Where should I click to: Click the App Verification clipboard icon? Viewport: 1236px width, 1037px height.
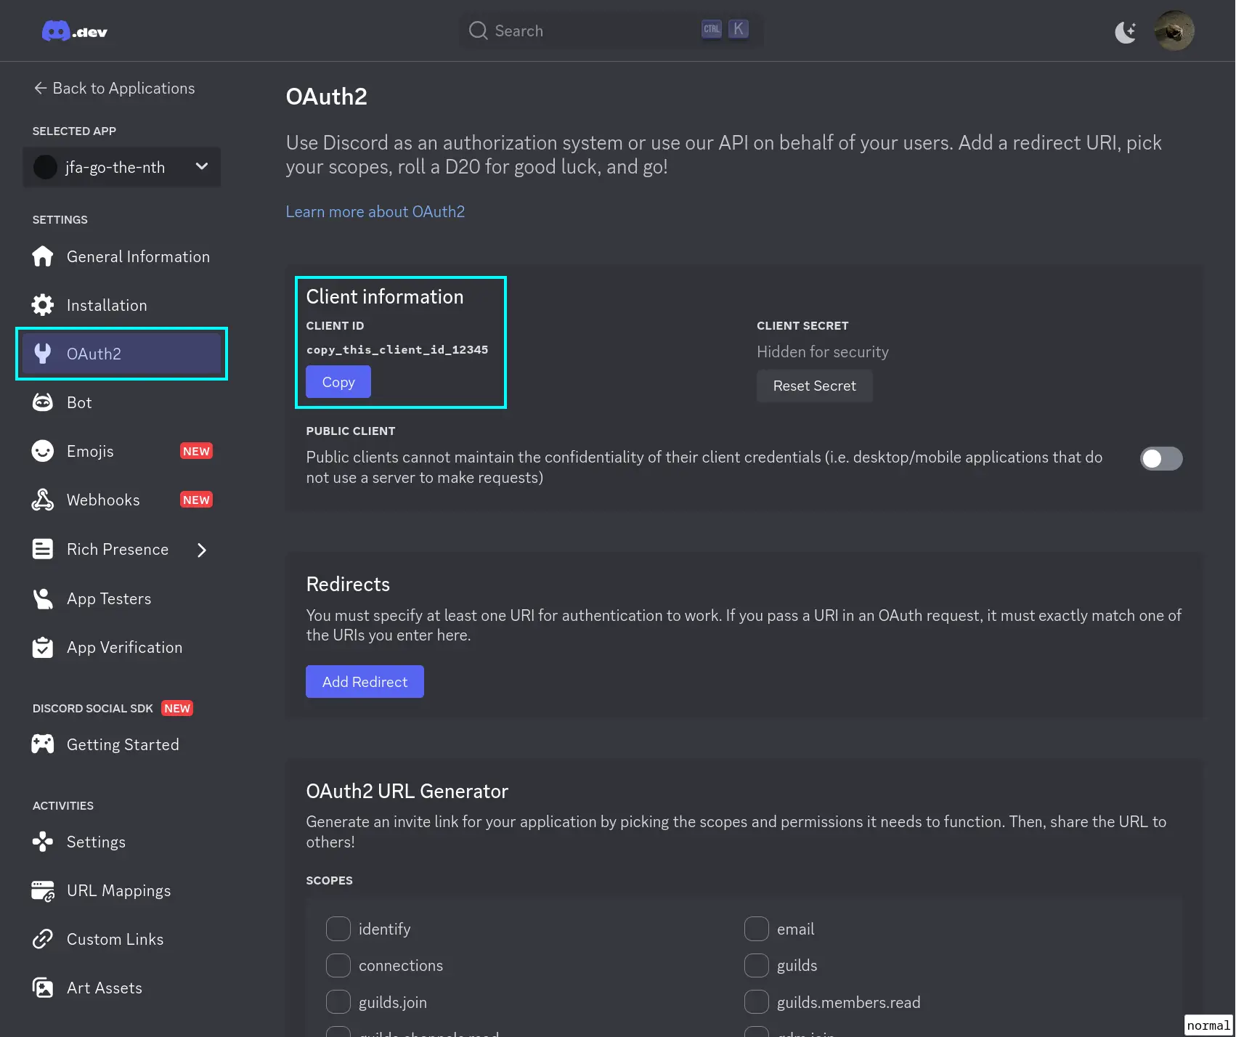pos(43,647)
